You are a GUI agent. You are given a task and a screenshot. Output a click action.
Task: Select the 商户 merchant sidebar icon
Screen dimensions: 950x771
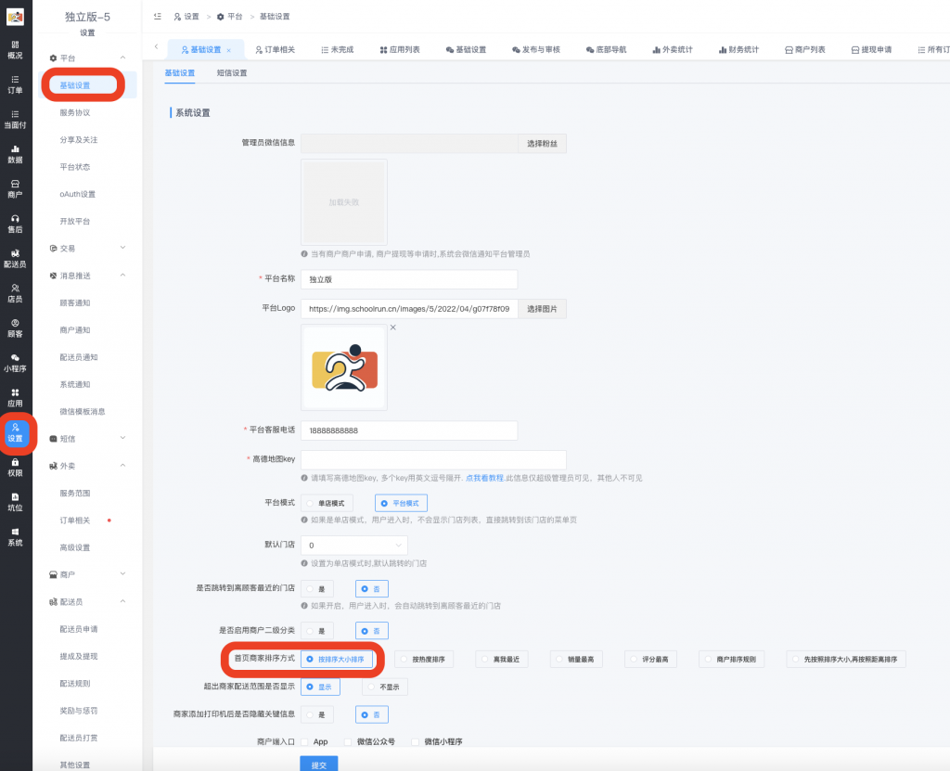coord(15,188)
